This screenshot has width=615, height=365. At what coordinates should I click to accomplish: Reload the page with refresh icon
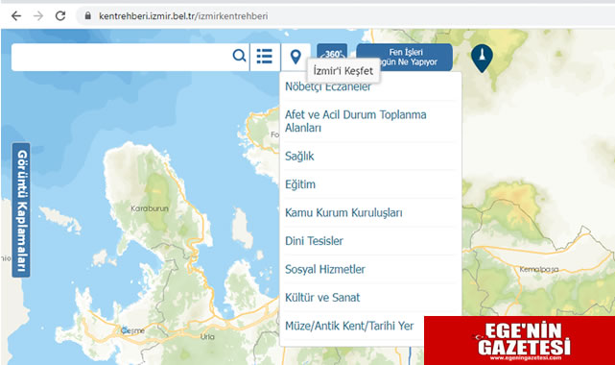[60, 16]
